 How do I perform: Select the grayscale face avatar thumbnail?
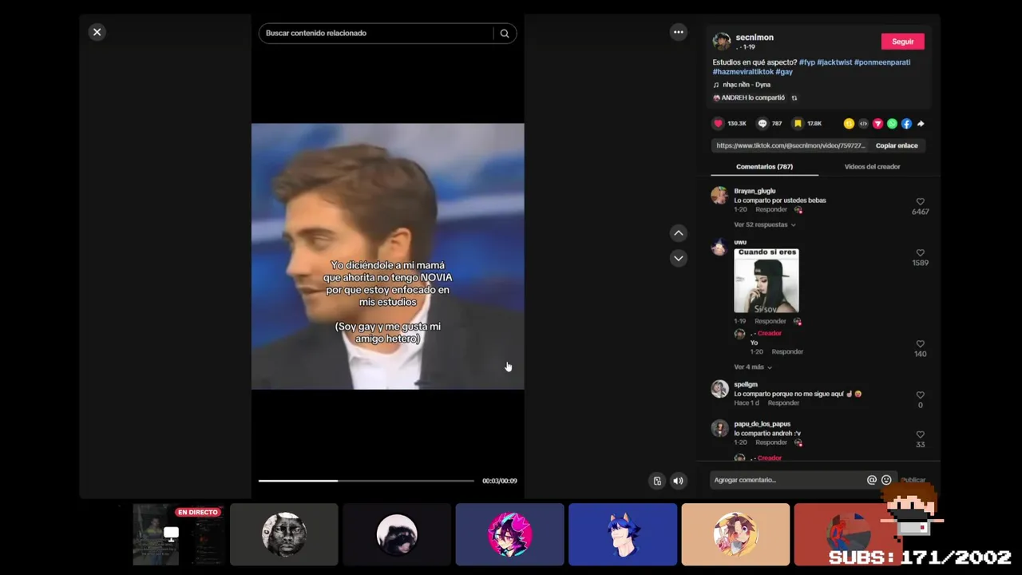(284, 534)
